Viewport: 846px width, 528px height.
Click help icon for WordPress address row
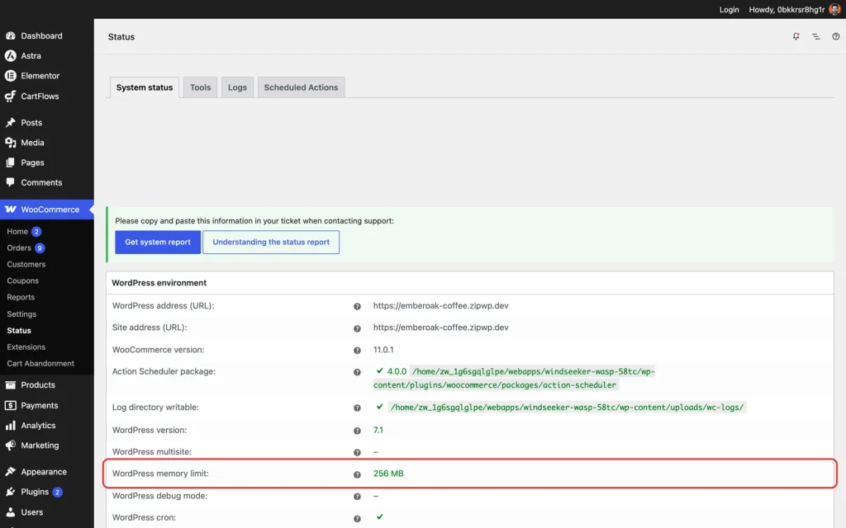coord(357,307)
